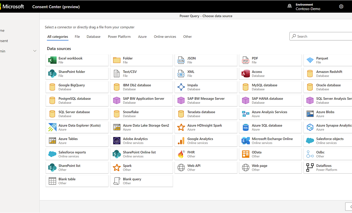Choose the Web page connector
The width and height of the screenshot is (352, 213).
point(270,167)
